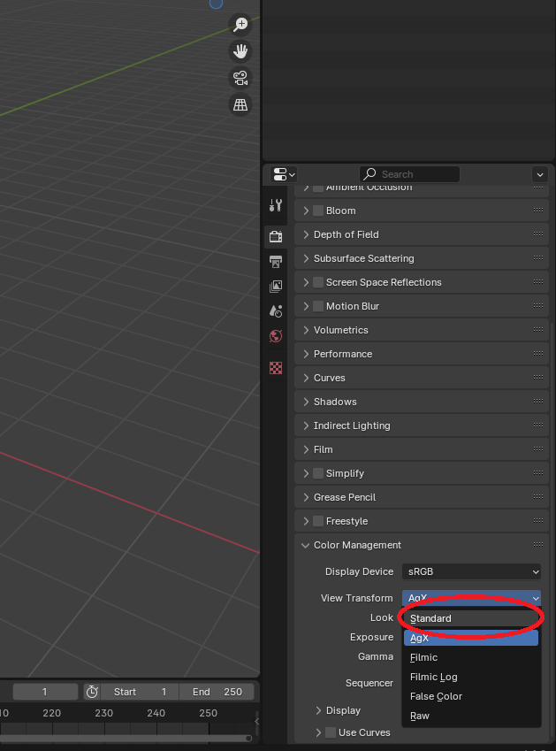Select Filmic in view transform list
Image resolution: width=556 pixels, height=751 pixels.
471,657
